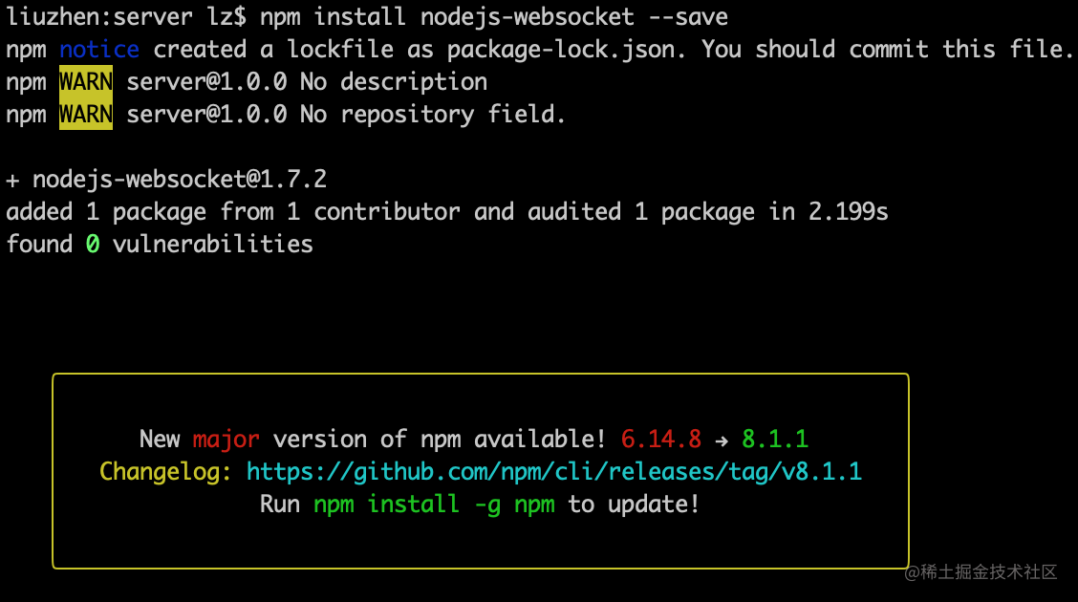Click the red "6.14.8" current version number
Image resolution: width=1078 pixels, height=602 pixels.
[660, 439]
